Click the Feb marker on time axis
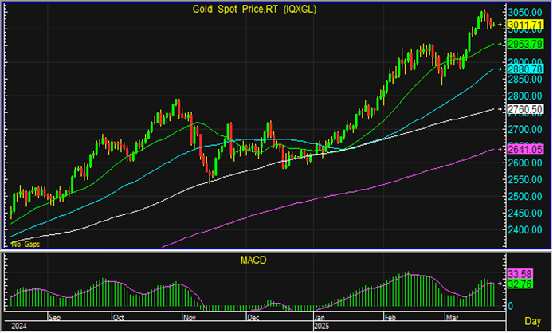This screenshot has width=553, height=333. tap(390, 317)
